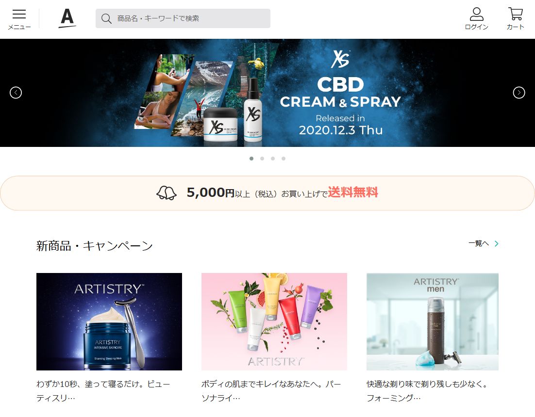The image size is (535, 417).
Task: Click the bell icon in shipping banner
Action: coord(167,193)
